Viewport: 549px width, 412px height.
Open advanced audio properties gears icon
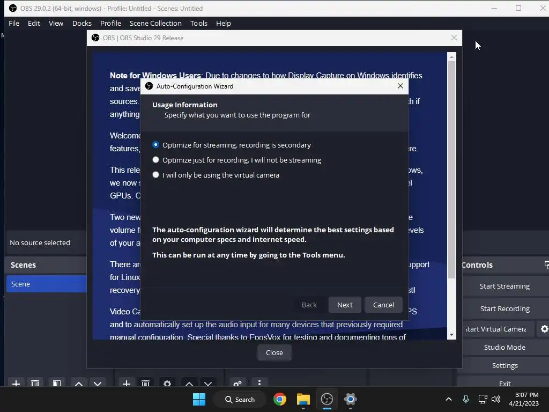pos(238,383)
